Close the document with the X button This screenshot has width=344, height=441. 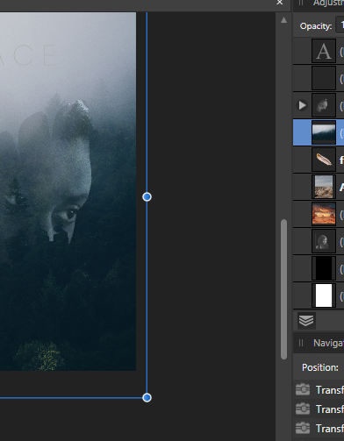pyautogui.click(x=280, y=3)
